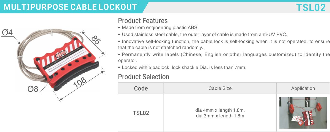View the application photo thumbnail

click(303, 113)
